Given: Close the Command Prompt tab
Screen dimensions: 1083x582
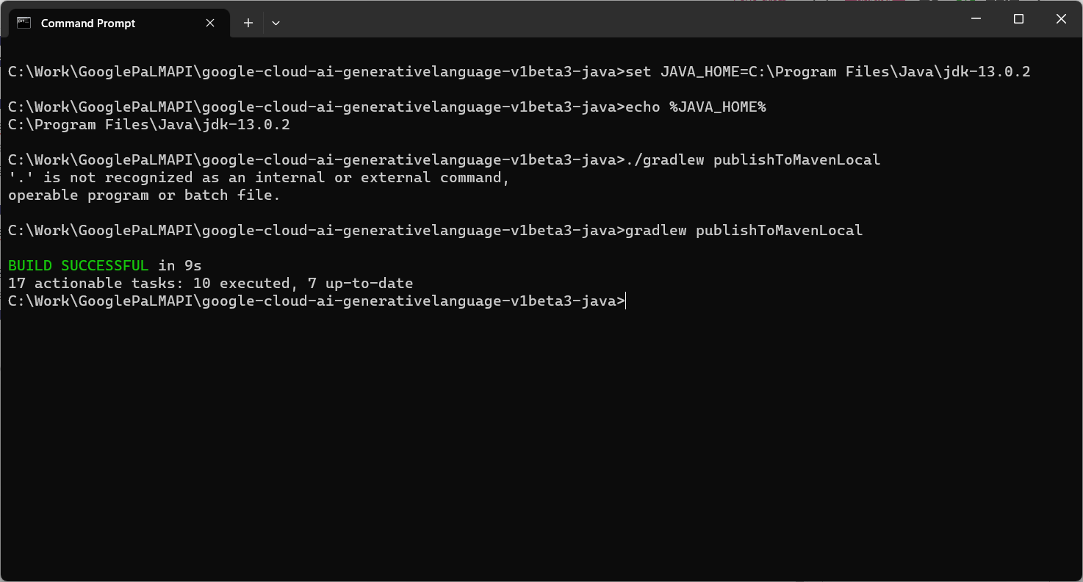Looking at the screenshot, I should point(210,23).
